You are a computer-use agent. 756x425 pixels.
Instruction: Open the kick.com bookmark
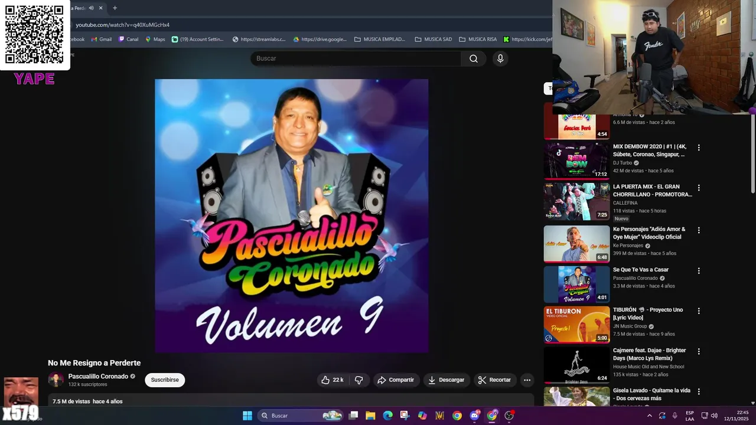pos(527,40)
